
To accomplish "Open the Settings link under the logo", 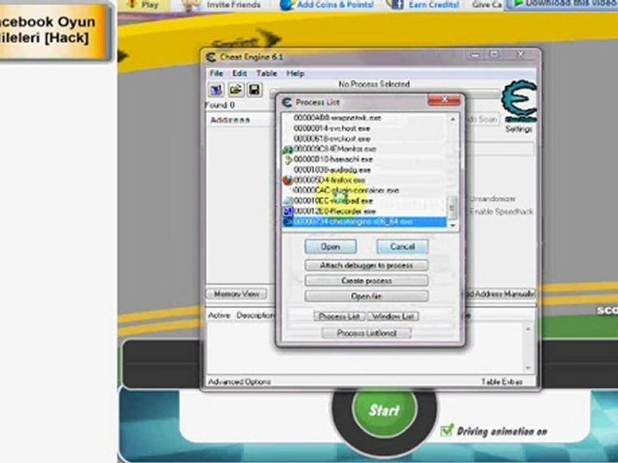I will [x=518, y=129].
